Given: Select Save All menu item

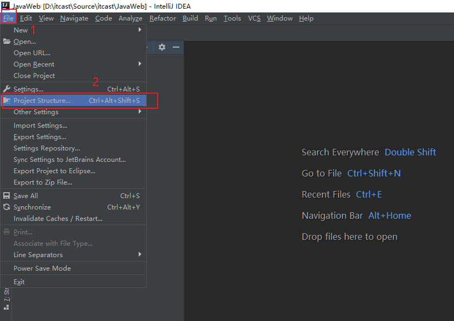Looking at the screenshot, I should (x=74, y=196).
